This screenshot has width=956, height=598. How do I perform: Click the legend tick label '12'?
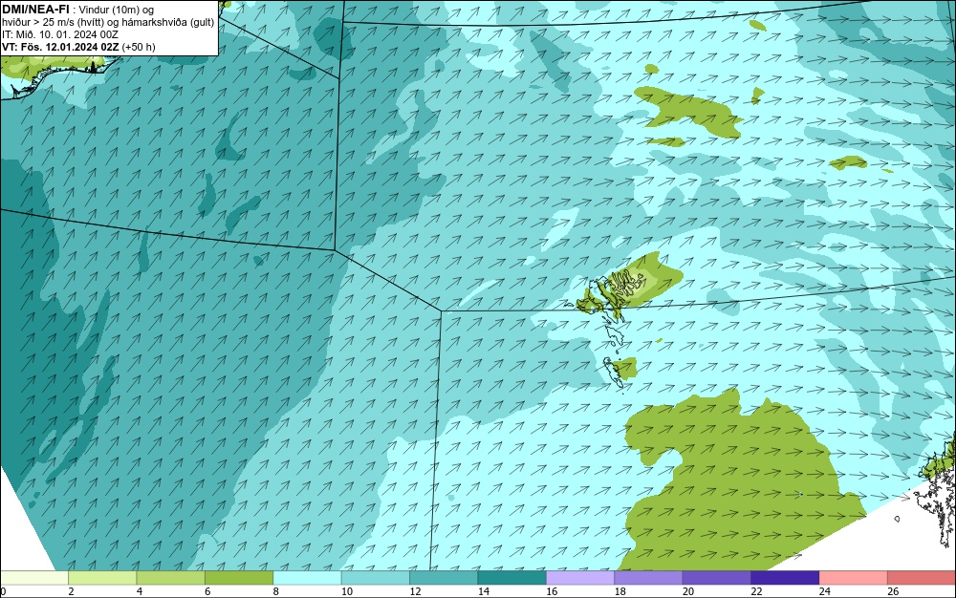tap(415, 591)
